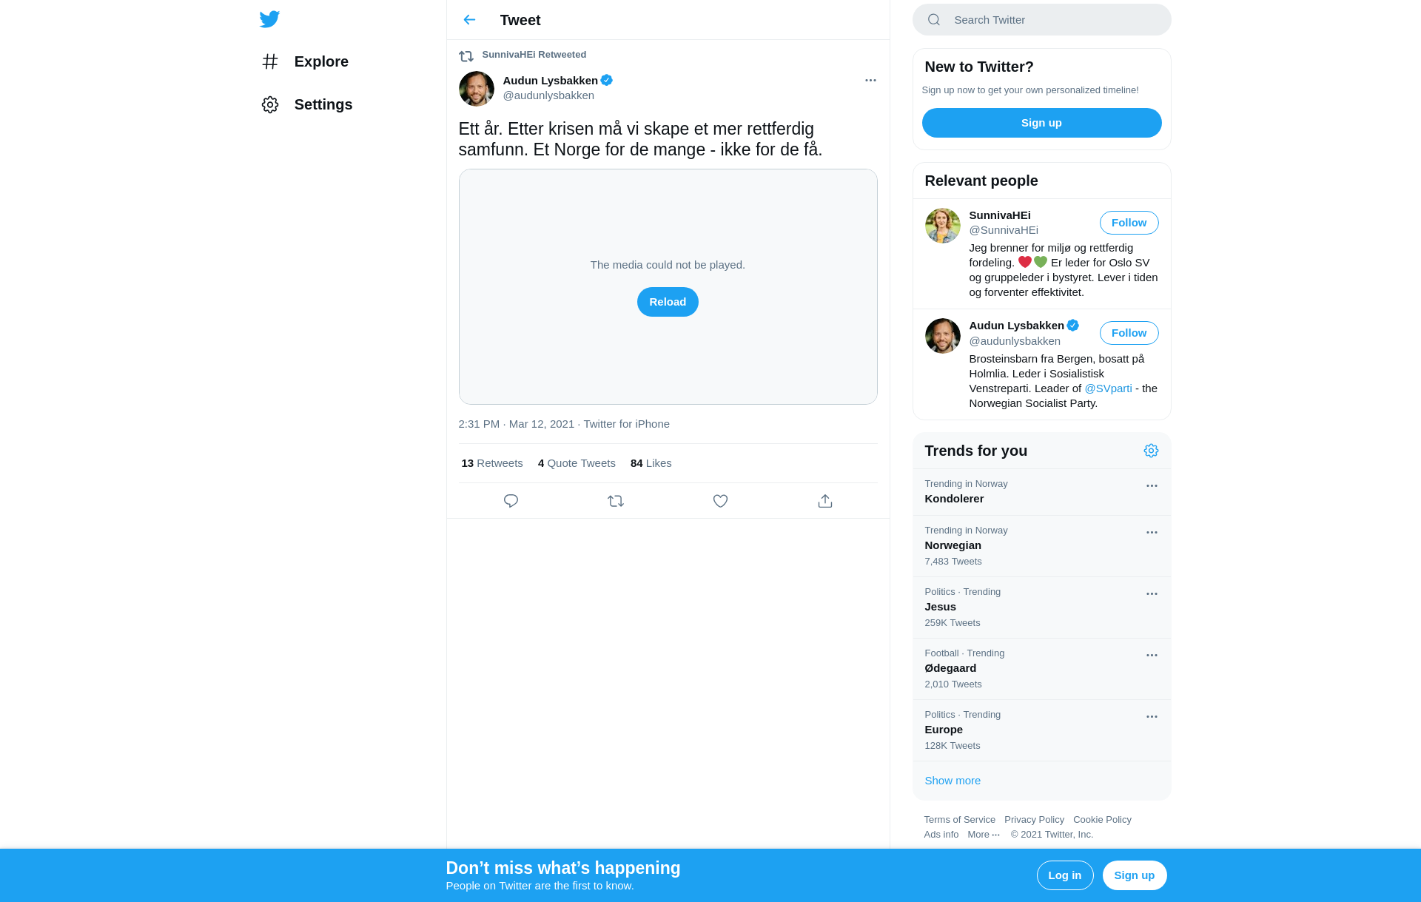The width and height of the screenshot is (1421, 902).
Task: Follow SunnivaHEi
Action: point(1129,223)
